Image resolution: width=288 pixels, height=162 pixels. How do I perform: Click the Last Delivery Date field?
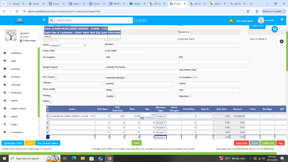pyautogui.click(x=221, y=70)
